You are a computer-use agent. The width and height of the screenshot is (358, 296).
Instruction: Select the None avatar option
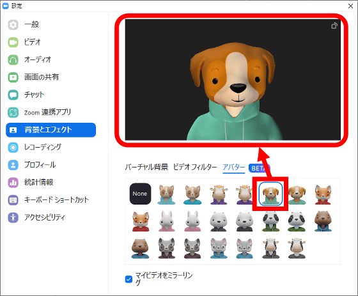tap(140, 194)
